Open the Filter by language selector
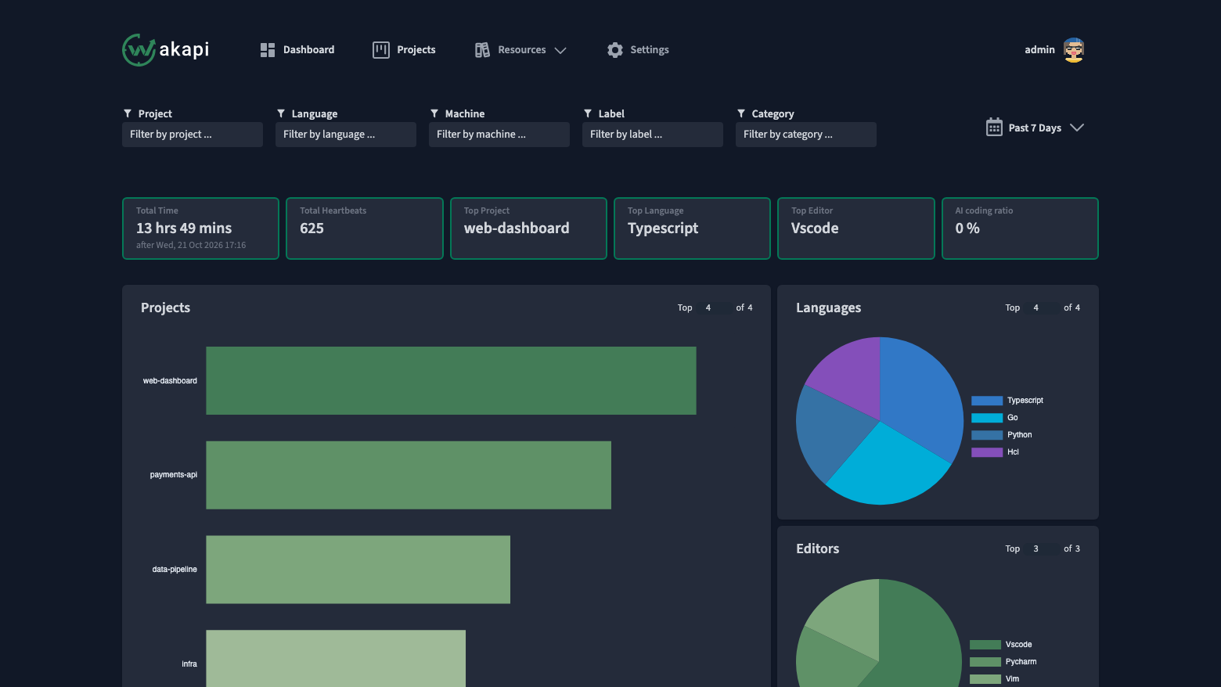 pos(346,135)
